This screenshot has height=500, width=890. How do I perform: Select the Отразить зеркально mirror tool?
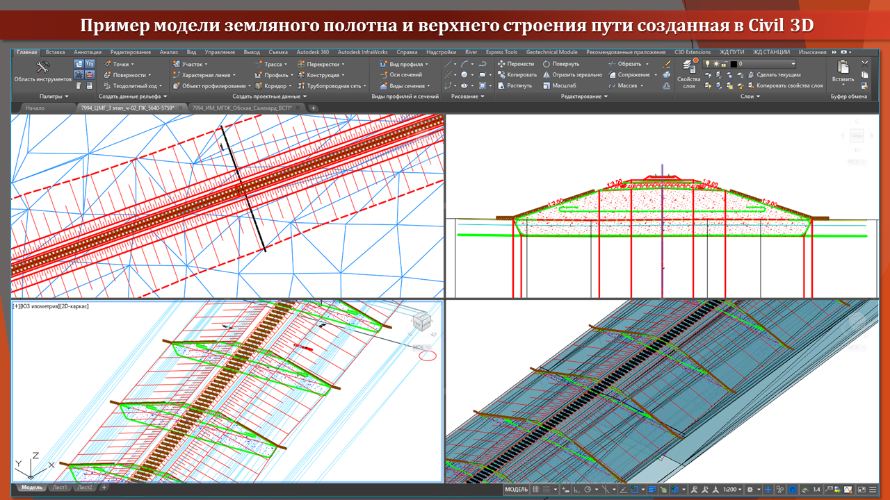pos(572,74)
